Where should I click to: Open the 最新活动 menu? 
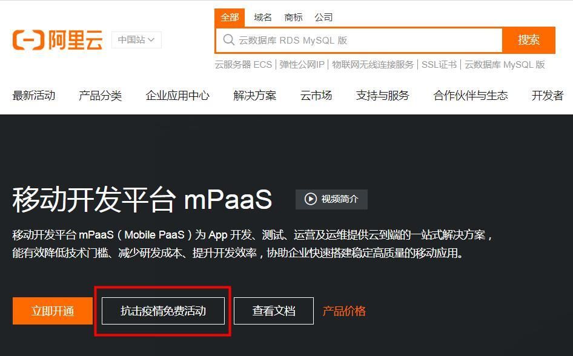(34, 96)
